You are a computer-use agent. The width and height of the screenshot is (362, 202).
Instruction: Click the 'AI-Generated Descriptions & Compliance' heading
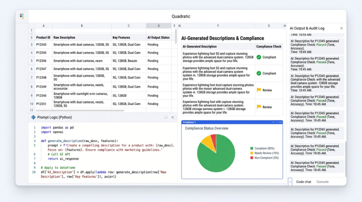click(222, 38)
